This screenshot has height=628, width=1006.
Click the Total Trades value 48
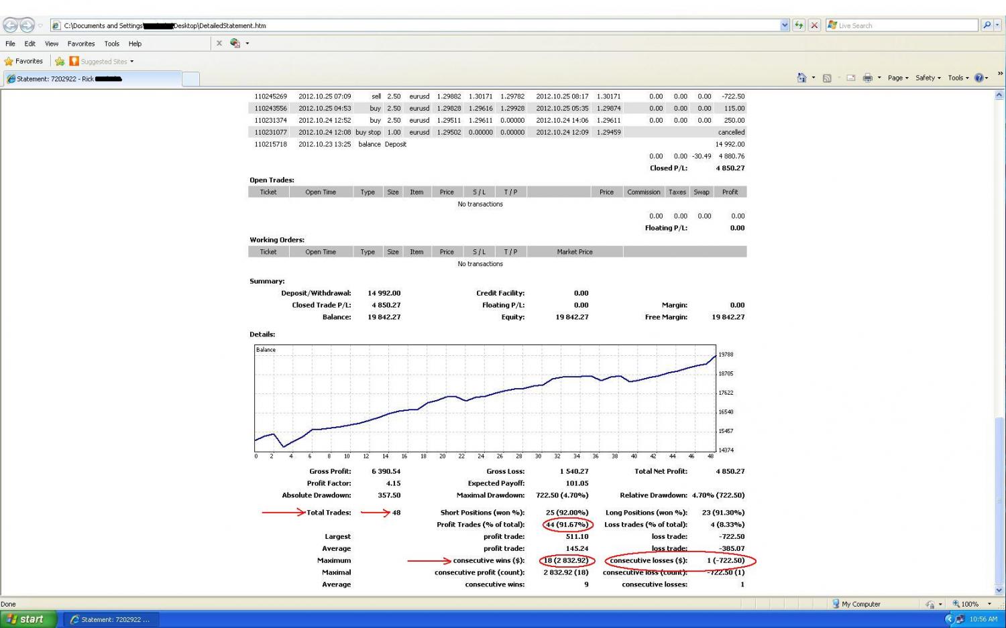pos(396,513)
